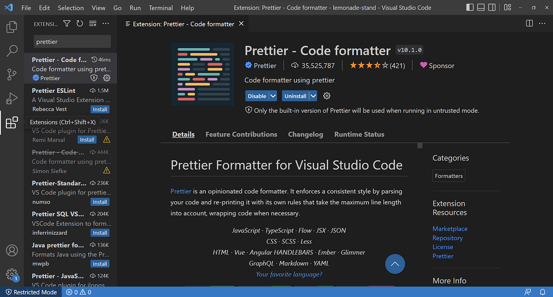Install the Prettier ESLint extension
This screenshot has height=297, width=553.
pyautogui.click(x=100, y=109)
